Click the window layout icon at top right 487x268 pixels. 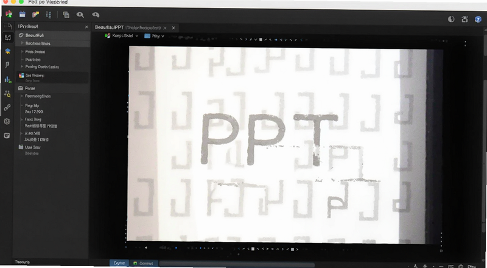tap(464, 19)
